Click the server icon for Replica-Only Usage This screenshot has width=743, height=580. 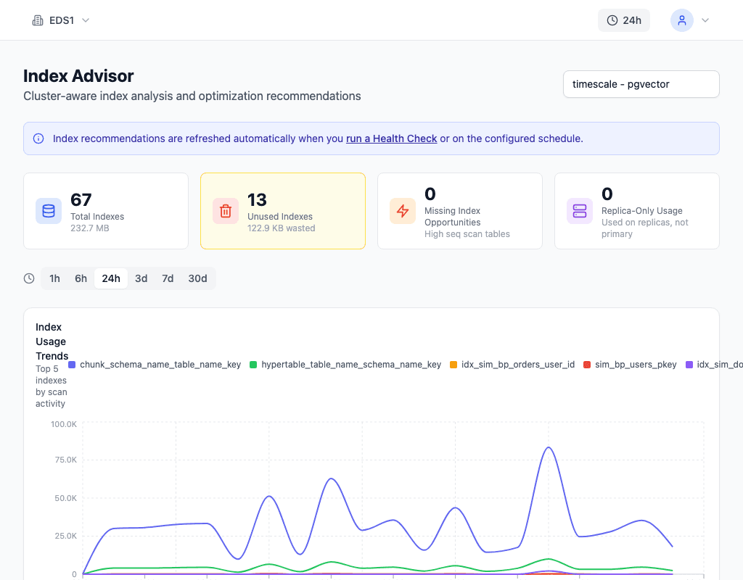point(580,211)
